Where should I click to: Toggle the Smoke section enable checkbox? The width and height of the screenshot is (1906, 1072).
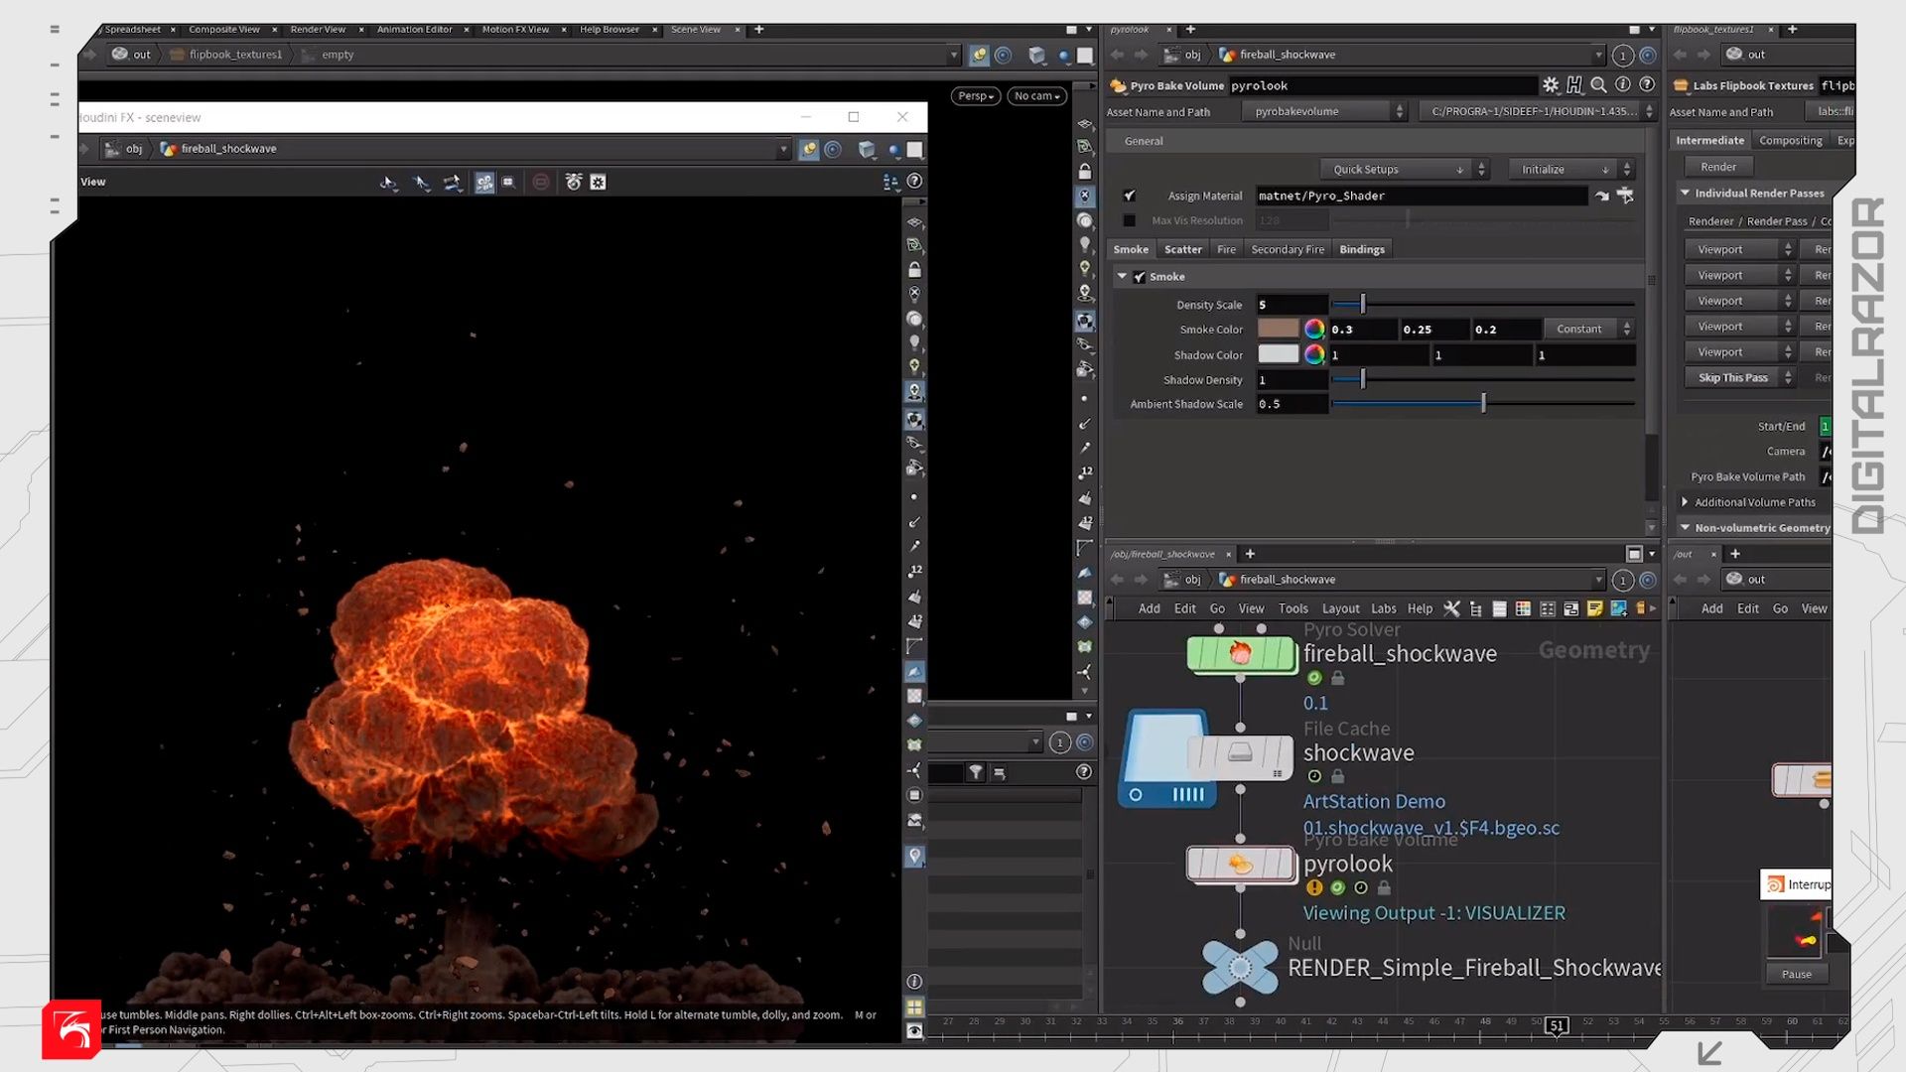pos(1140,277)
